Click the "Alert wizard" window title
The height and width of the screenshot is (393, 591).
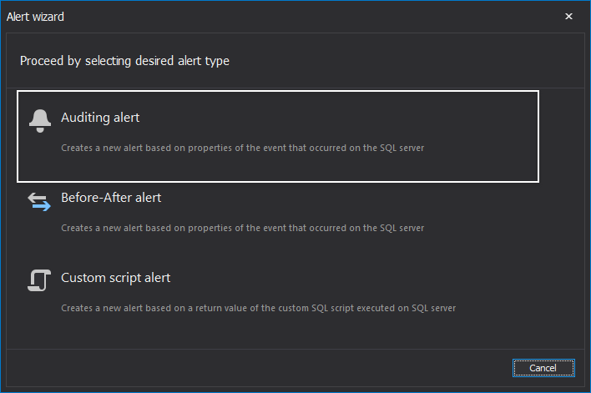[x=35, y=17]
